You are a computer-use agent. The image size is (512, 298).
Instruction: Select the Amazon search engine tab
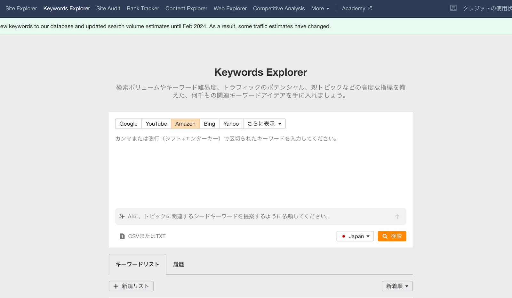point(185,124)
